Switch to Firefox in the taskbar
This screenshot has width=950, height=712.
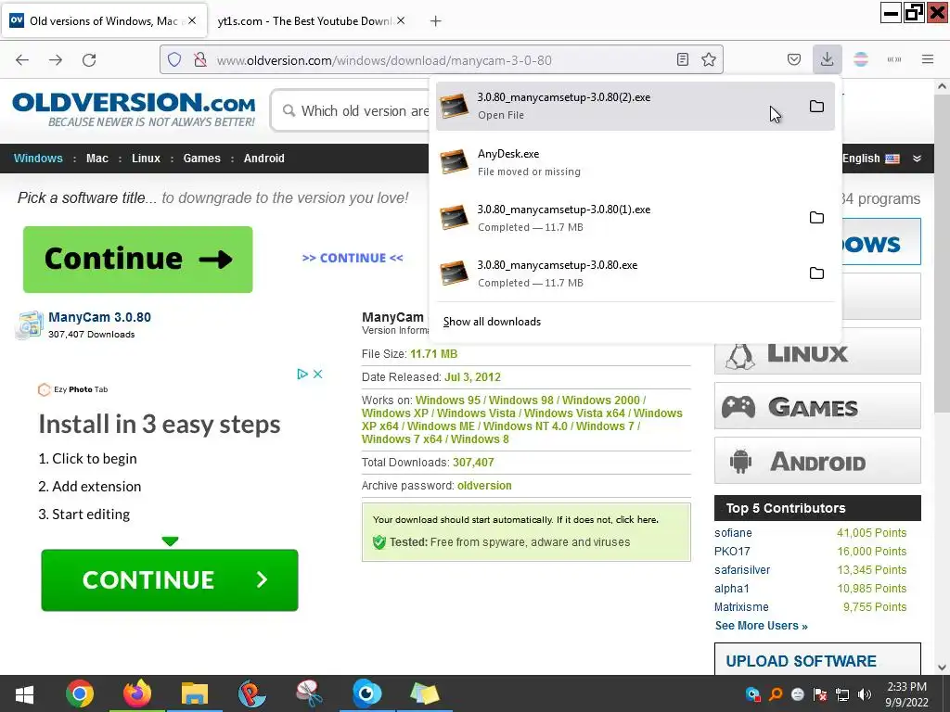137,693
